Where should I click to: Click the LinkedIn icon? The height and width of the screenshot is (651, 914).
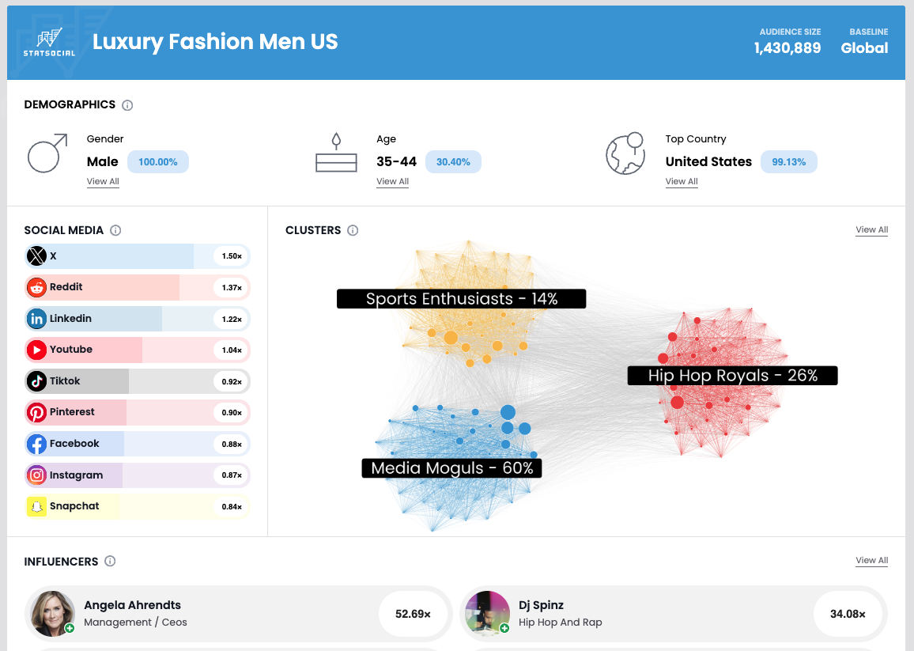pos(36,319)
